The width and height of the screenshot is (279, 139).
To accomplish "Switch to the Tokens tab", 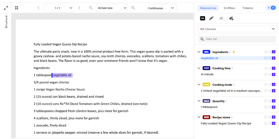I will (x=248, y=8).
